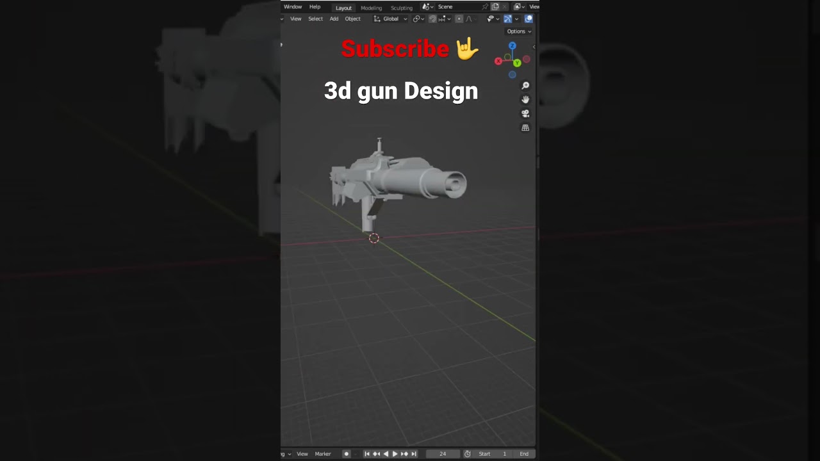This screenshot has width=820, height=461.
Task: Click the pin scene icon
Action: tap(485, 6)
